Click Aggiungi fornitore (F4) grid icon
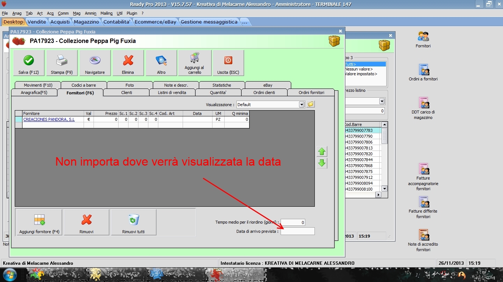This screenshot has height=282, width=503. pyautogui.click(x=39, y=220)
